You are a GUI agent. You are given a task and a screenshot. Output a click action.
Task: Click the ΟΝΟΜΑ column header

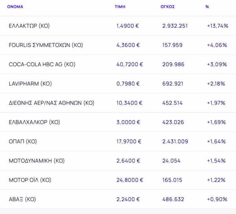click(15, 7)
